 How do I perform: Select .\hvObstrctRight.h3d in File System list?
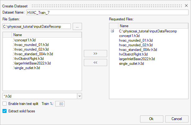(28, 59)
